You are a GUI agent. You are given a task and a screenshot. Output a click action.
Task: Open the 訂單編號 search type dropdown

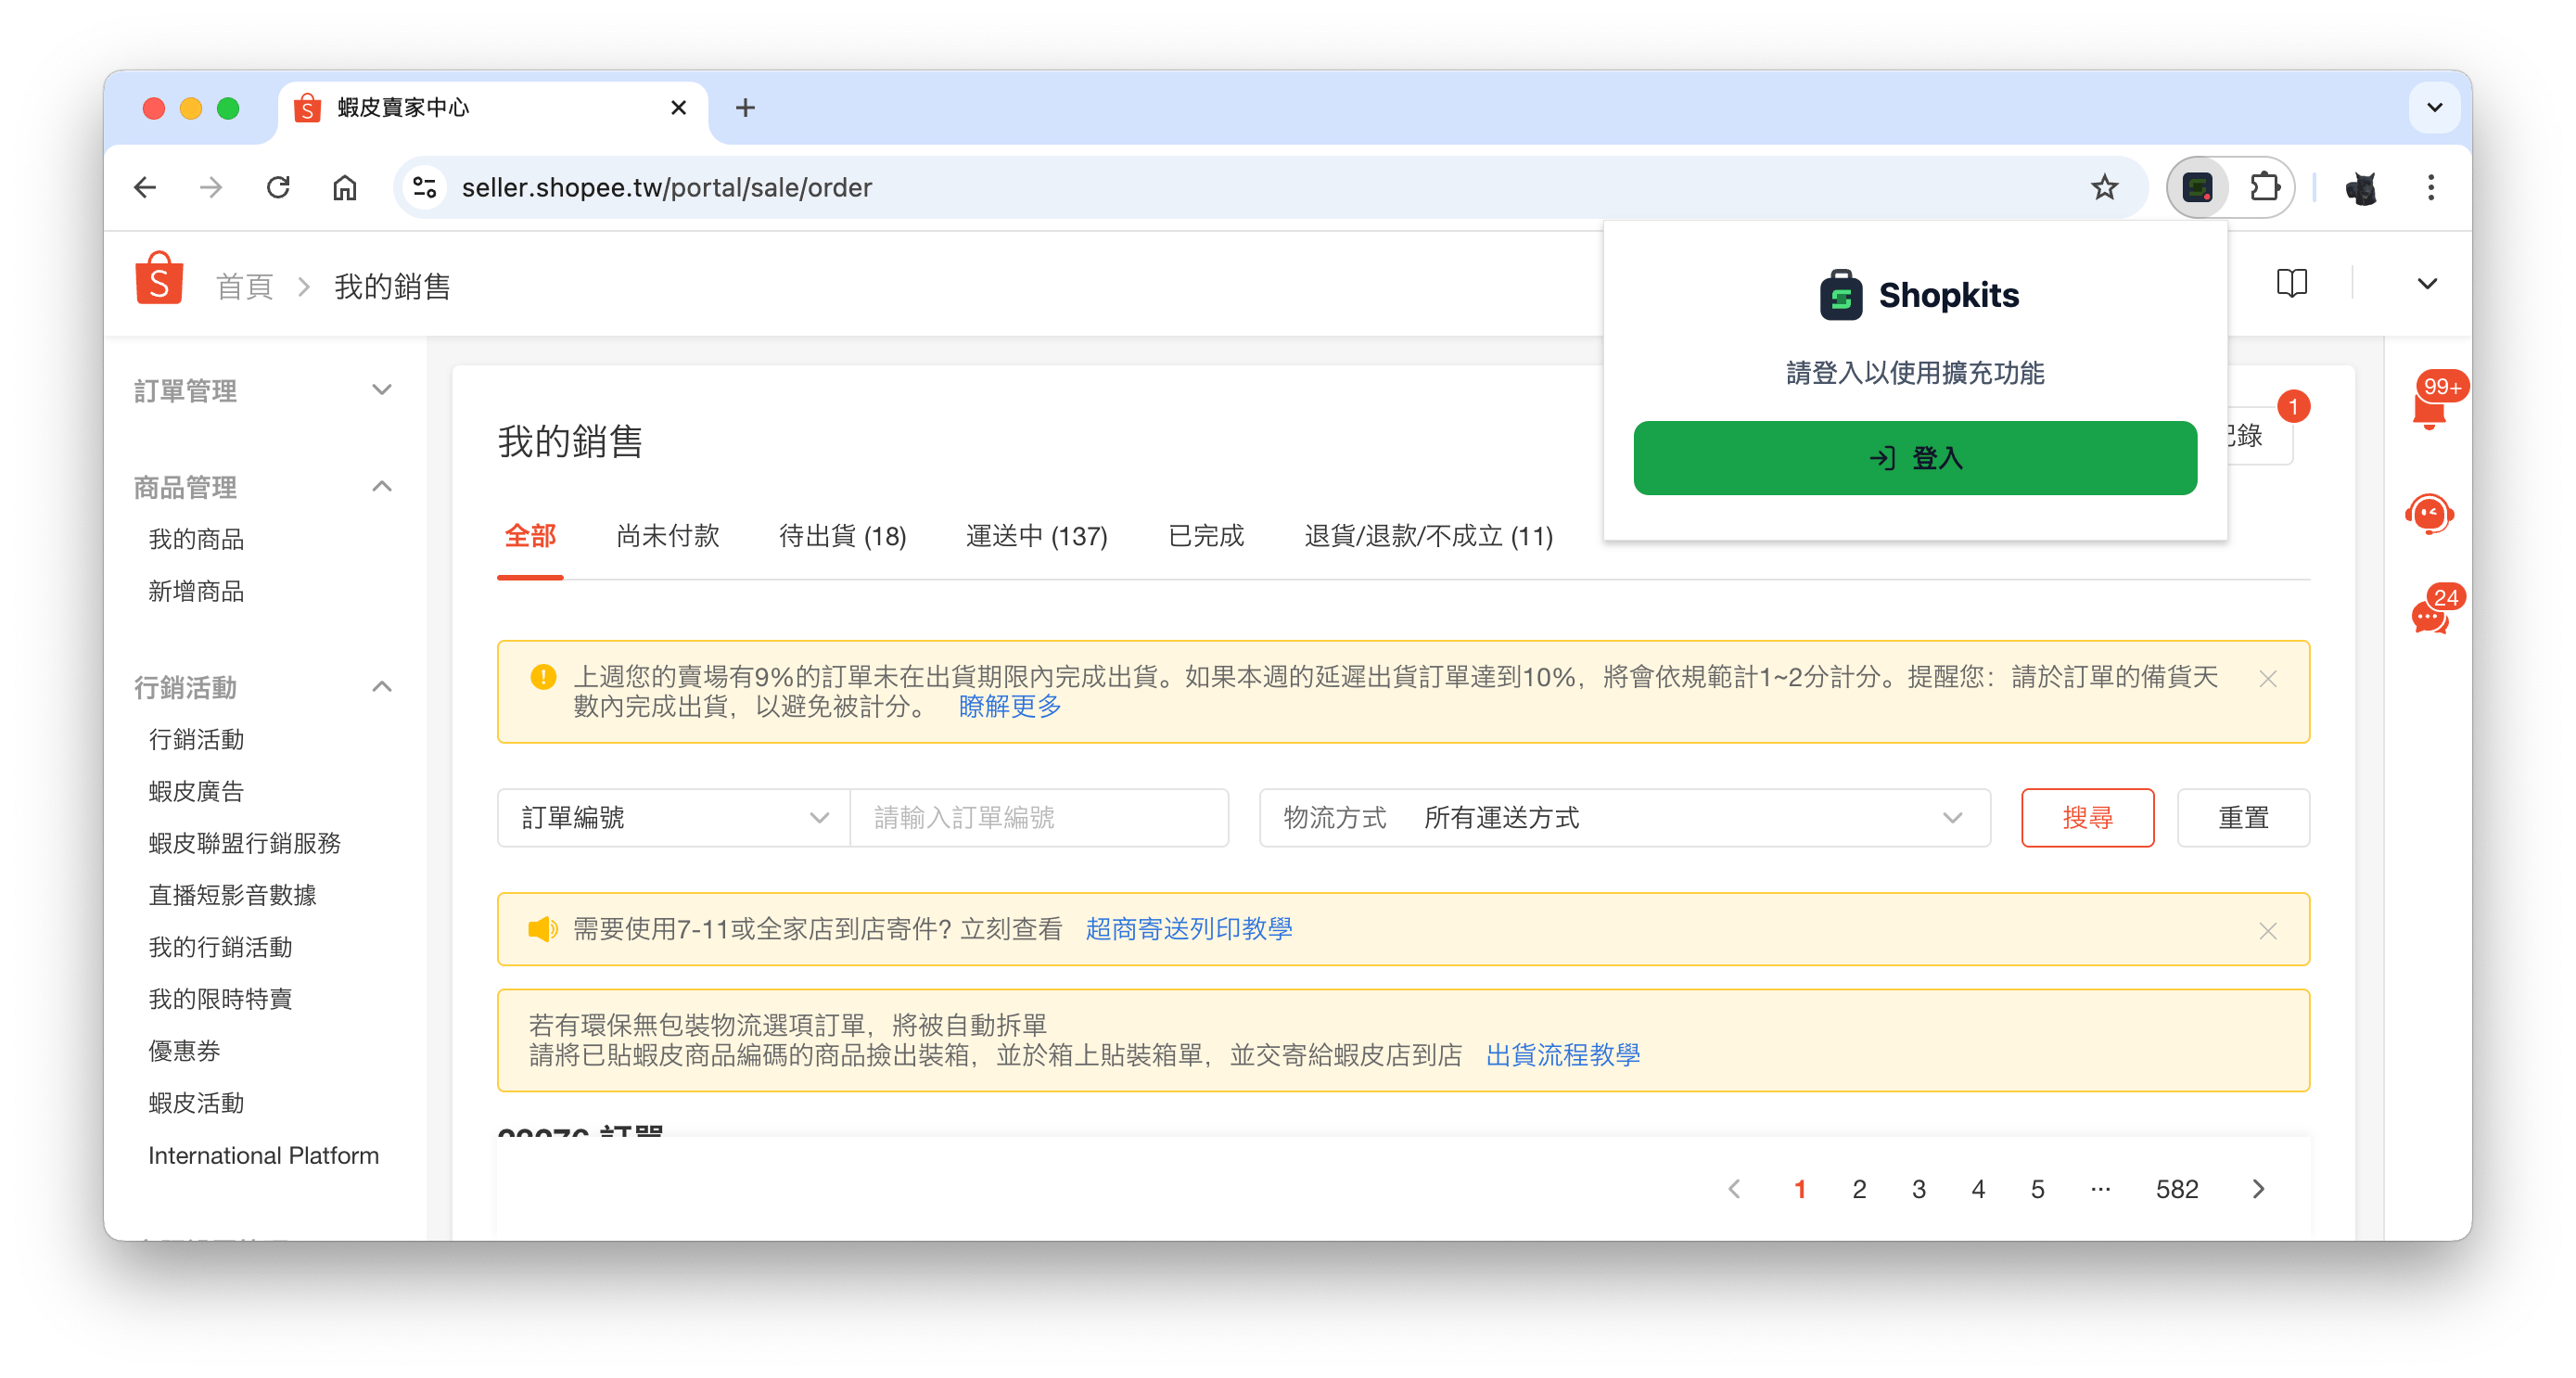[673, 818]
